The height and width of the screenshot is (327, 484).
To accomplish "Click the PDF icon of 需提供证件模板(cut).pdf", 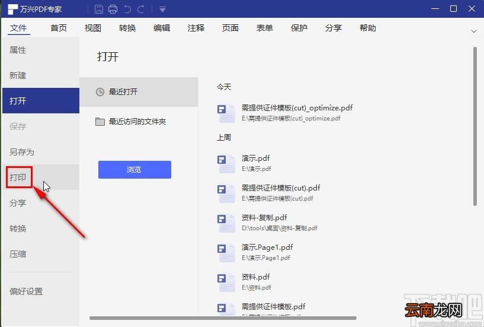I will click(x=226, y=193).
